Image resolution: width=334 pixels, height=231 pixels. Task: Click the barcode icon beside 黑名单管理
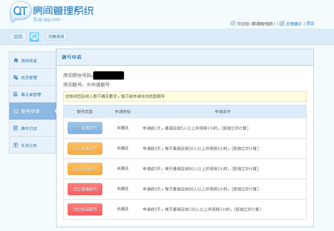(15, 94)
